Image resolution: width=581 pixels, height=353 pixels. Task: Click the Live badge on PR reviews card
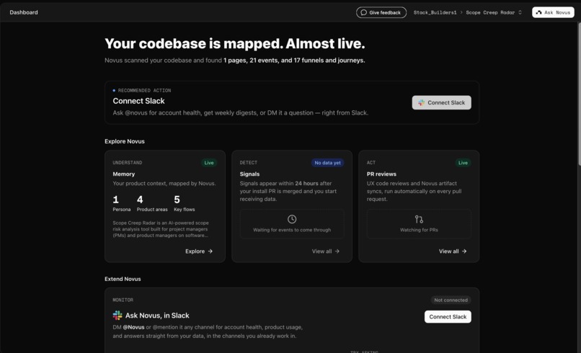[463, 163]
